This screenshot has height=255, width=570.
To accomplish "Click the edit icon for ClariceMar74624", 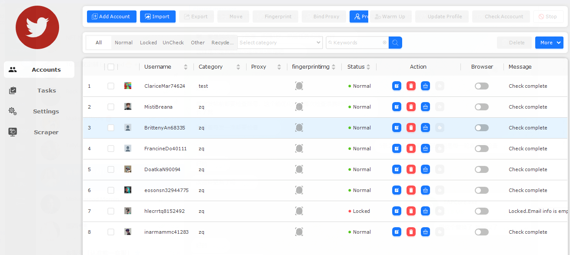I will pos(397,86).
